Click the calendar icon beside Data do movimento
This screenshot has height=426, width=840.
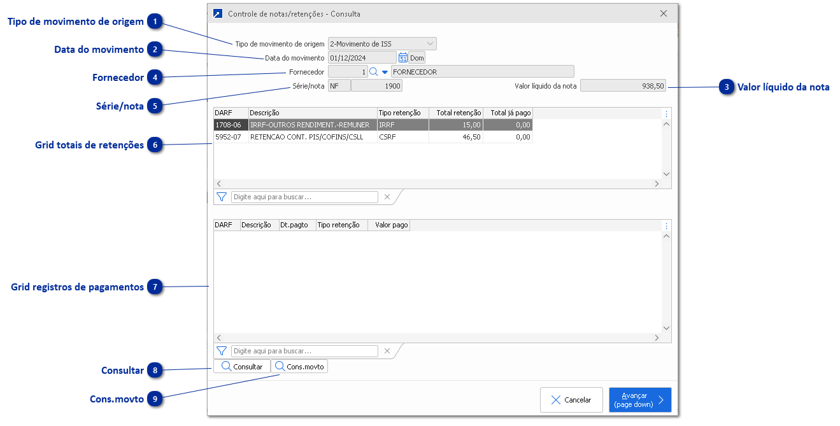(x=402, y=58)
